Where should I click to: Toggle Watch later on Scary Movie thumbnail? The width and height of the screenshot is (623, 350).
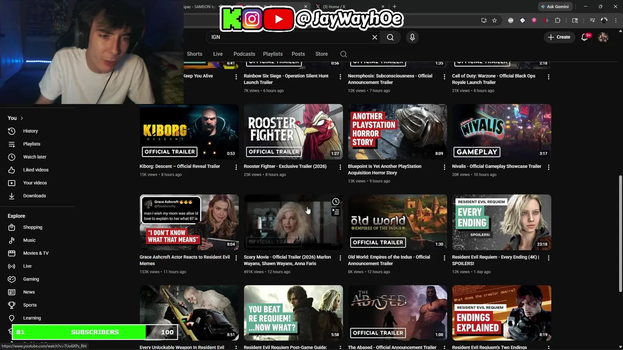tap(336, 202)
